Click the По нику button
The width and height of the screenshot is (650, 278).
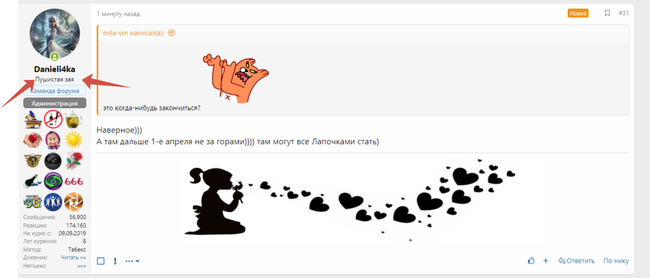(616, 261)
